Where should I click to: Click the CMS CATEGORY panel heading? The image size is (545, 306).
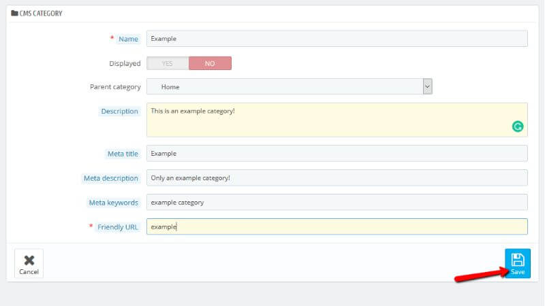[x=41, y=14]
